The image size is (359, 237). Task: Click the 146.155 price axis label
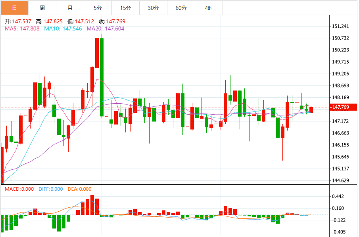click(x=340, y=145)
